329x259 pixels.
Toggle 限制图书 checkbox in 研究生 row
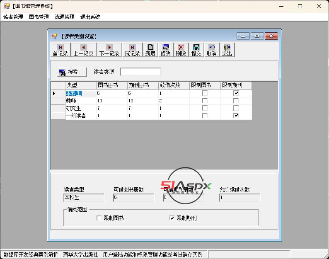coord(205,108)
